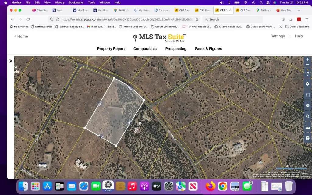The image size is (312, 195).
Task: Open map settings gear tool
Action: [307, 84]
